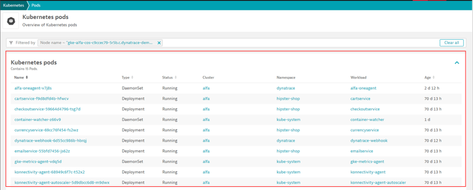Viewport: 473px width, 190px height.
Task: Sort pods by Name column
Action: coord(21,77)
